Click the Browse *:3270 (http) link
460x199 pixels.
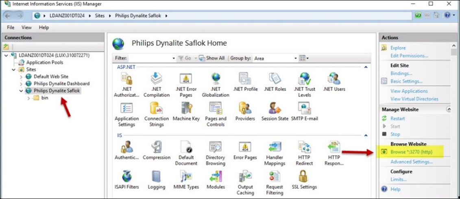tap(411, 152)
